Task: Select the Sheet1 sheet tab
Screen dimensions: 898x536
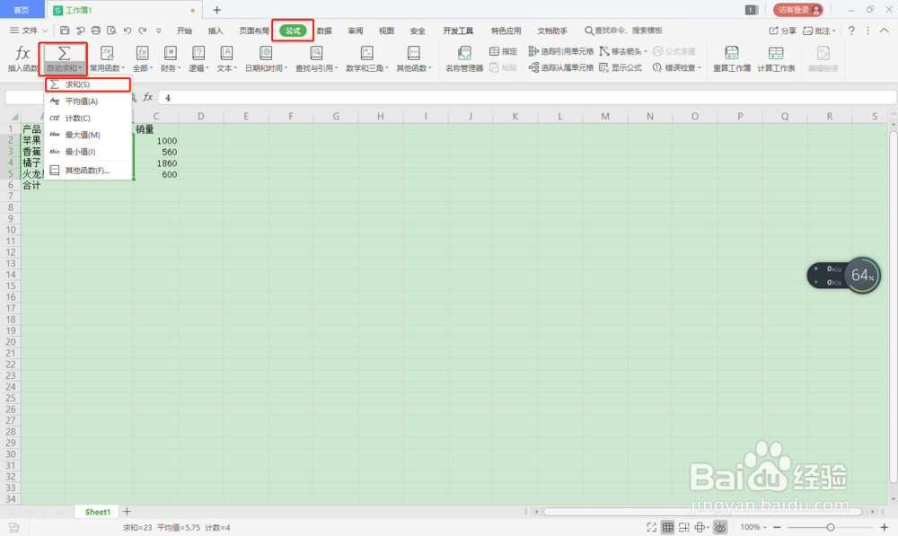Action: [97, 512]
